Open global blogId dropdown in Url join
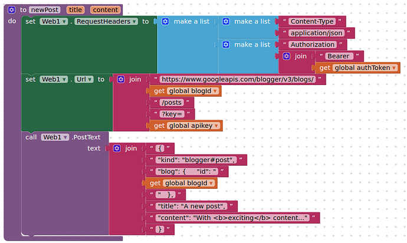The width and height of the screenshot is (407, 243). (x=193, y=91)
